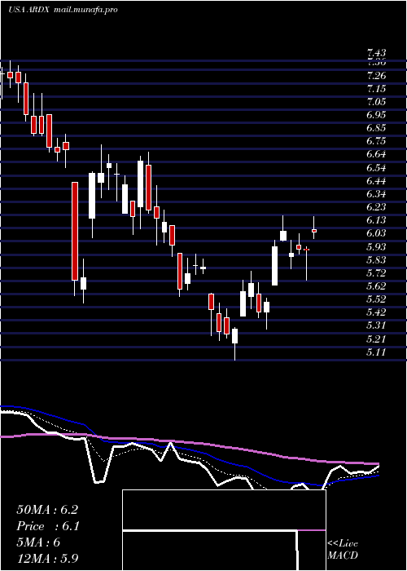Click the 5.42 price axis label
407x571 pixels.
click(x=376, y=312)
